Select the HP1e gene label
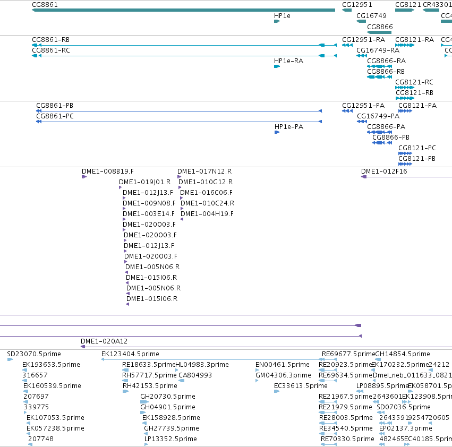Viewport: 452px width, 447px height. pyautogui.click(x=282, y=16)
